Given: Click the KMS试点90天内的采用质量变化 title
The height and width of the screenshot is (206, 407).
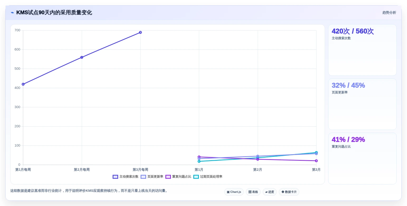Looking at the screenshot, I should [54, 12].
